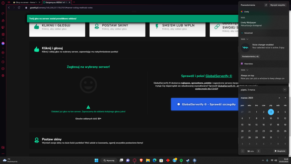The image size is (291, 164).
Task: Open browser Settings gear in sidebar
Action: pos(3,76)
